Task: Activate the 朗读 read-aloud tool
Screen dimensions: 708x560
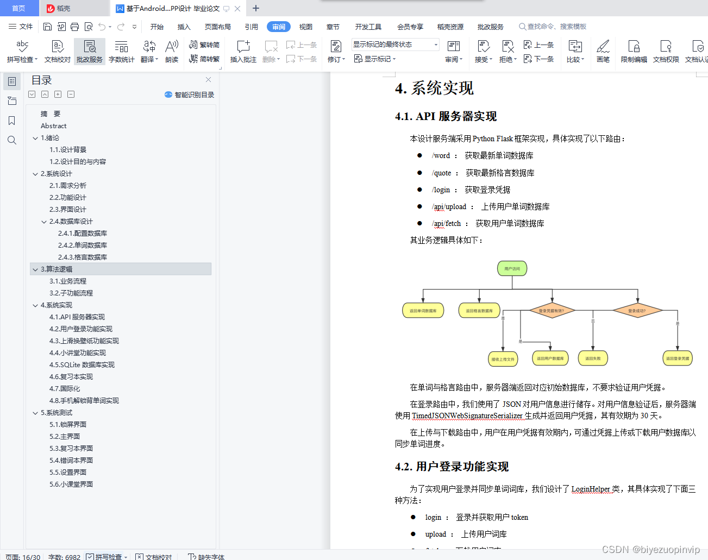Action: pos(172,51)
